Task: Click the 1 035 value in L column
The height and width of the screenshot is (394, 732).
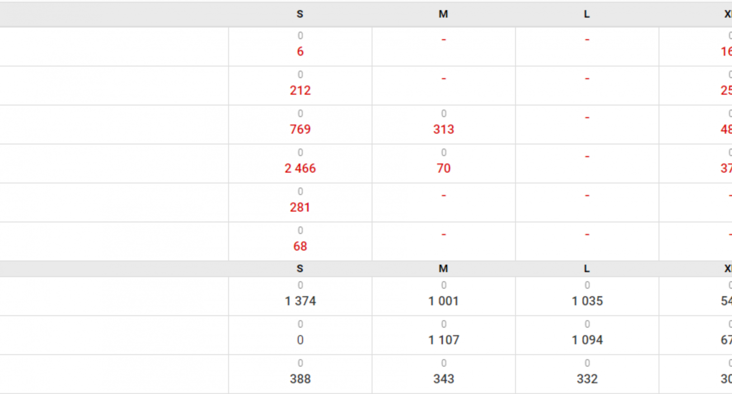Action: tap(587, 301)
